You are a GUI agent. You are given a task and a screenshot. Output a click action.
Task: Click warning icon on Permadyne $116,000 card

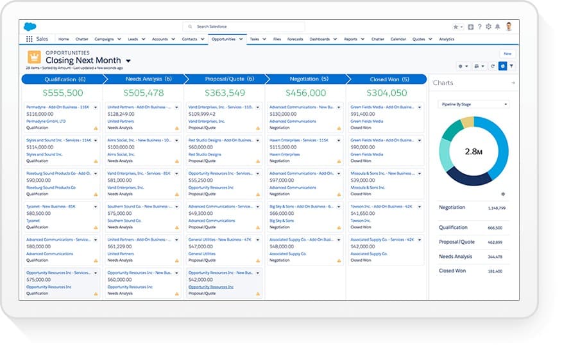click(x=96, y=128)
